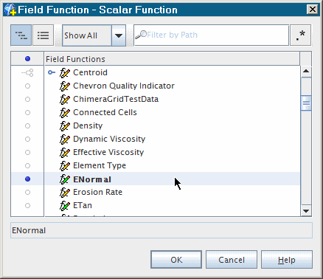This screenshot has height=279, width=323.
Task: Click the Density function icon
Action: tap(65, 126)
